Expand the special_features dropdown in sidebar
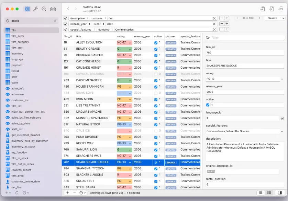Viewport: 288px width, 201px height. coord(282,131)
